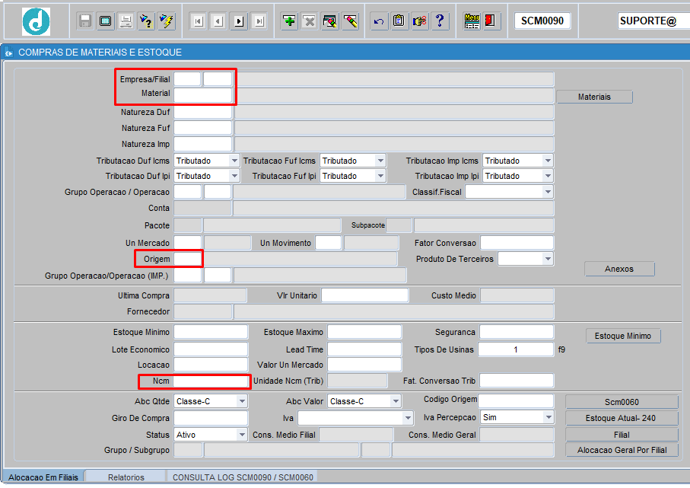690x488 pixels.
Task: Click the red exit door icon
Action: [490, 21]
